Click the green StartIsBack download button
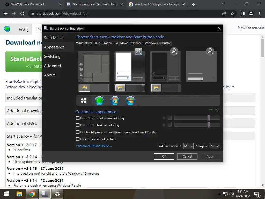The height and width of the screenshot is (199, 265). pyautogui.click(x=24, y=62)
